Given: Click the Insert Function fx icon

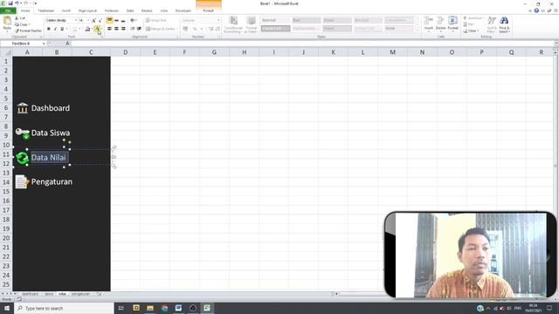Looking at the screenshot, I should (67, 44).
